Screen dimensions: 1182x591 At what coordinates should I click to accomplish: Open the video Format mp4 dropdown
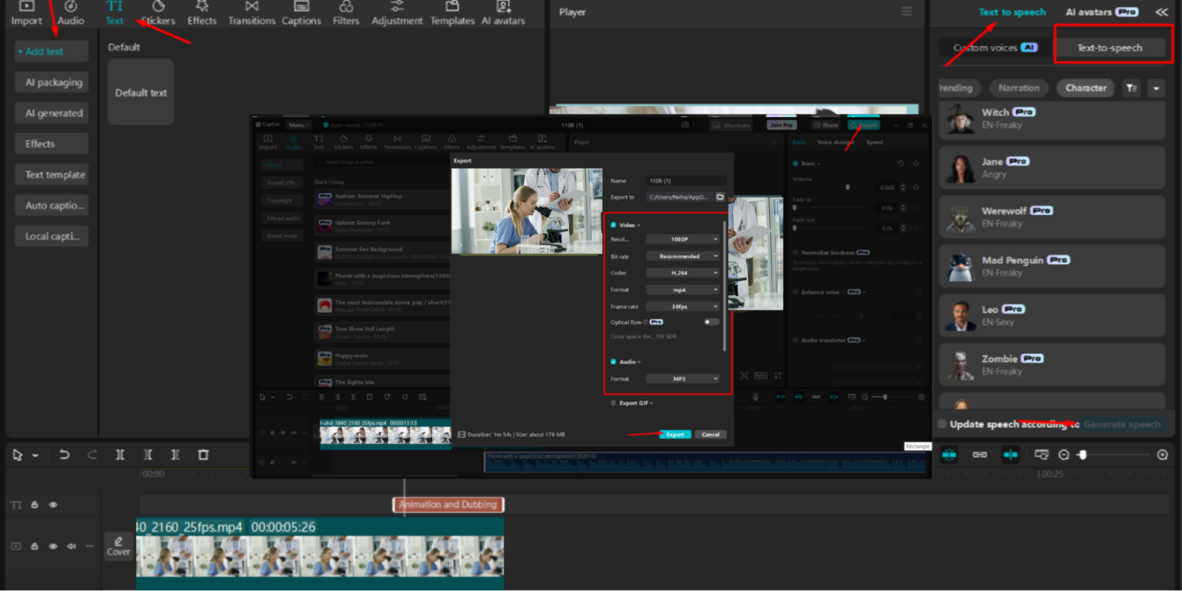tap(683, 289)
